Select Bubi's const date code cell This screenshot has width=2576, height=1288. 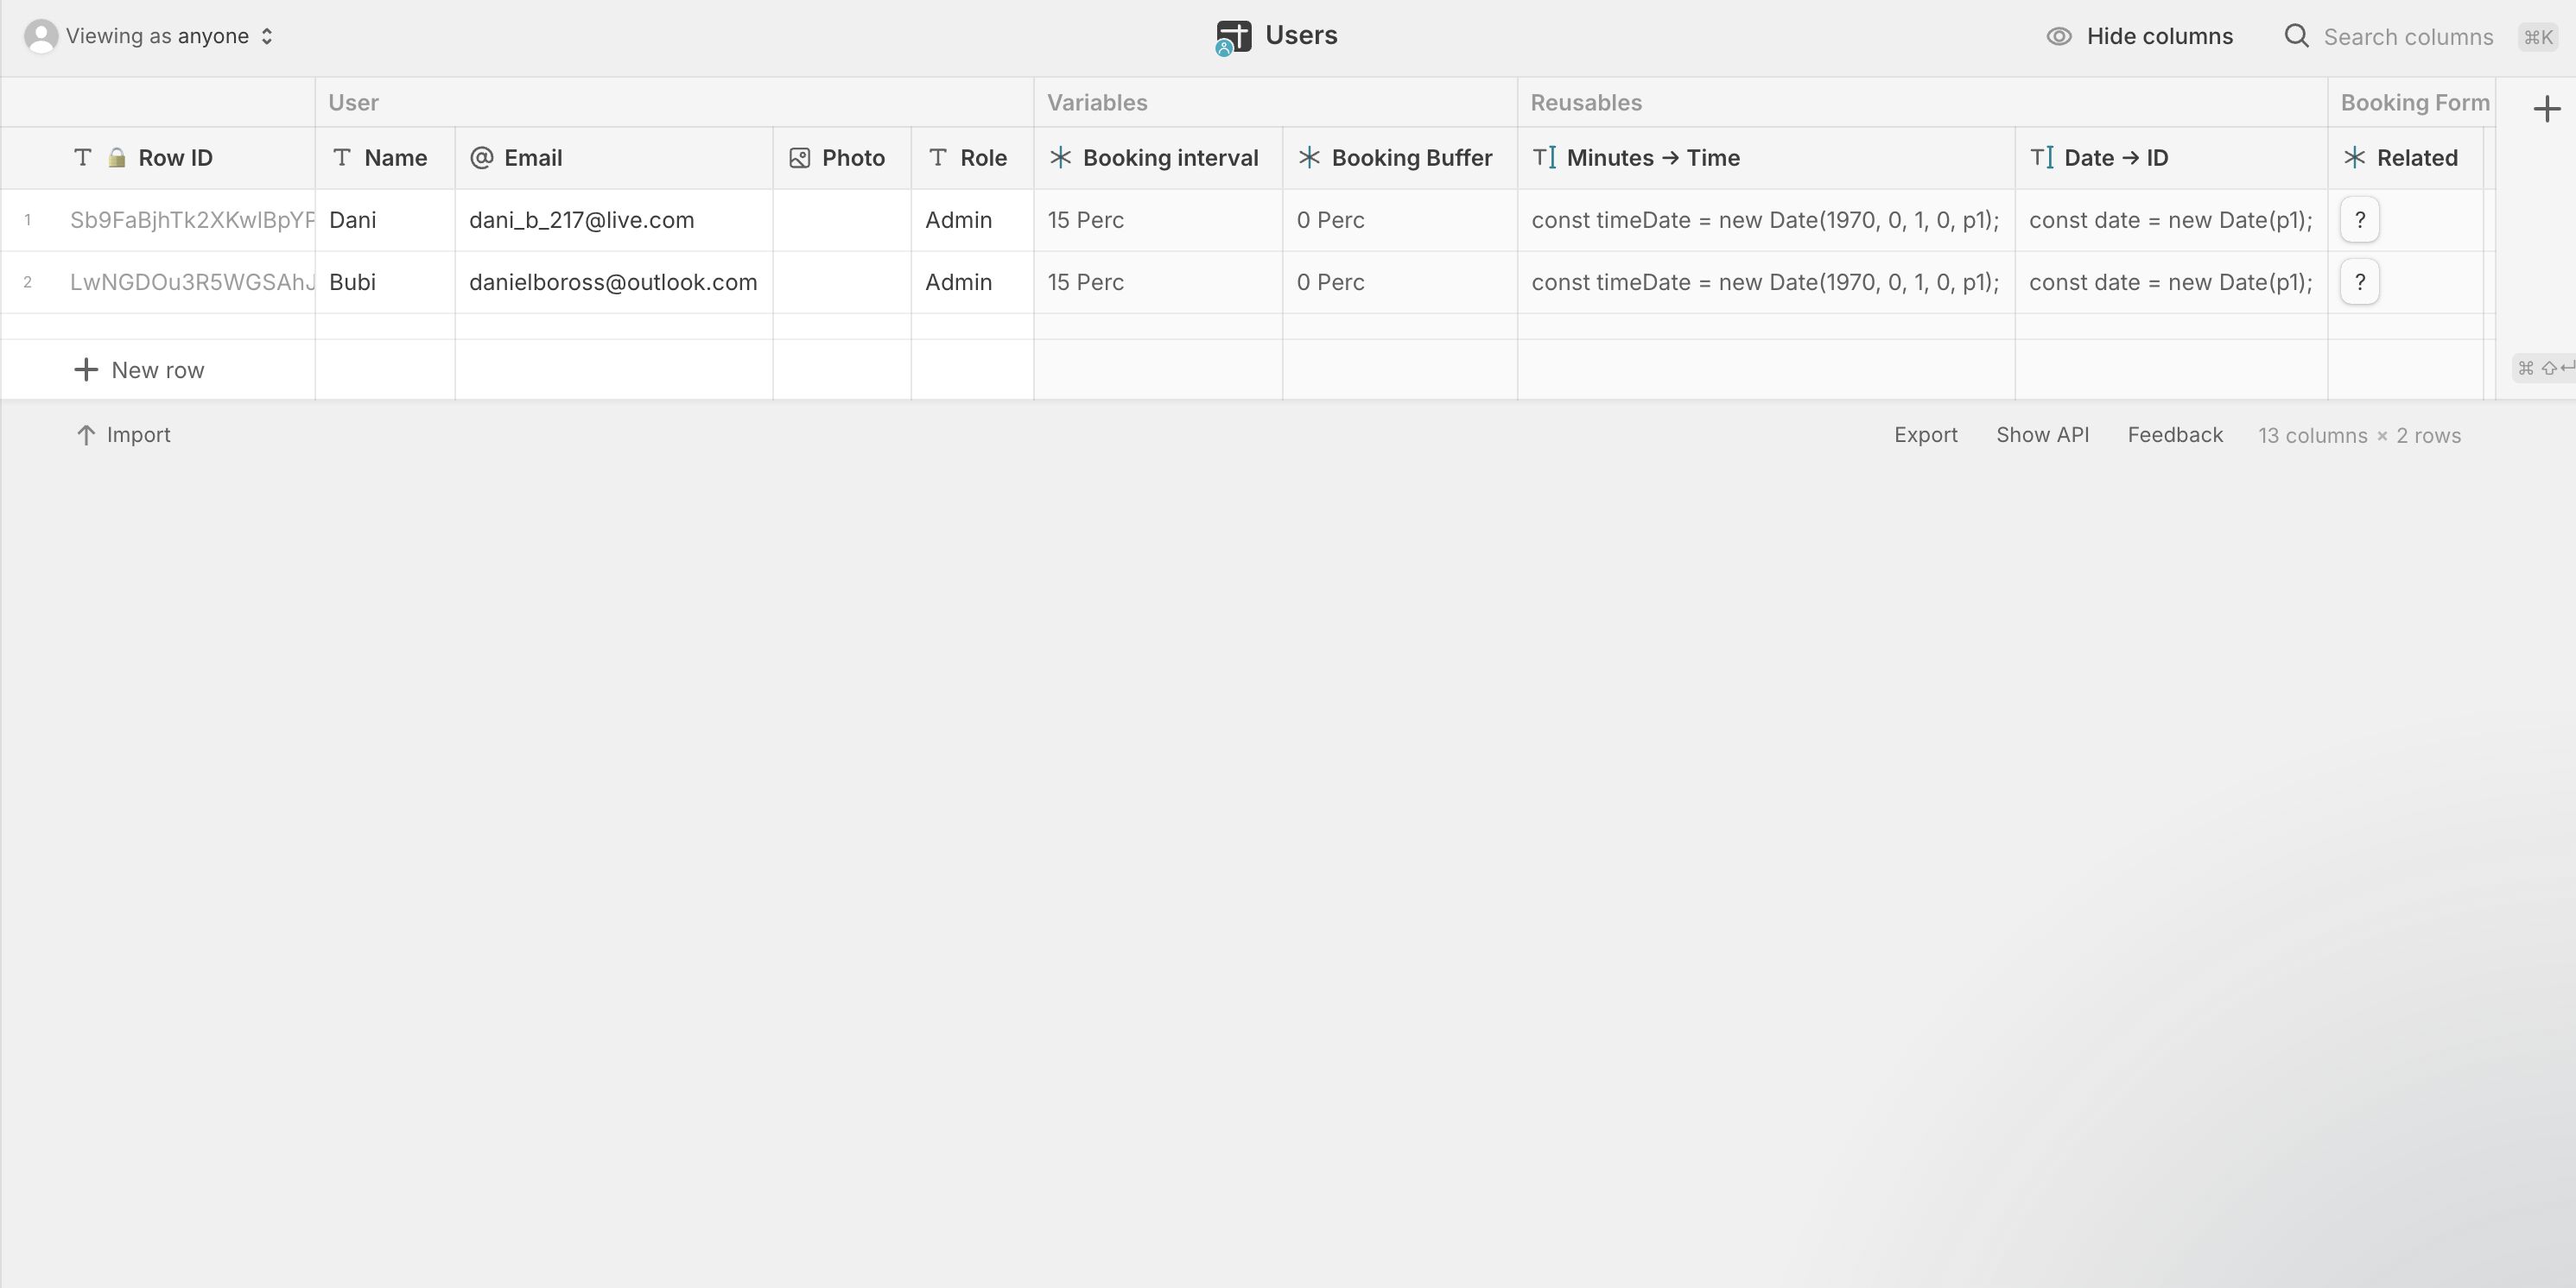pyautogui.click(x=2171, y=281)
